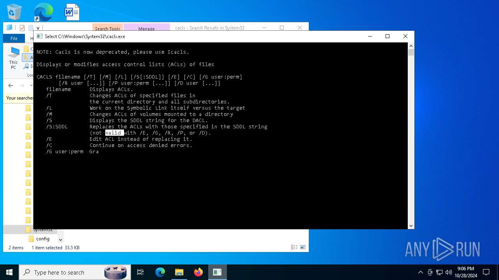
Task: Go back using Explorer's back arrow
Action: [x=11, y=86]
